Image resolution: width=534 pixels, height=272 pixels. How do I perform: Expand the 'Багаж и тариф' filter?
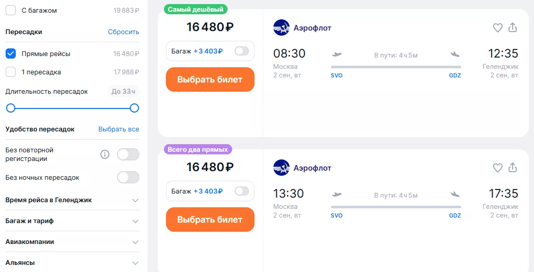[x=135, y=221]
